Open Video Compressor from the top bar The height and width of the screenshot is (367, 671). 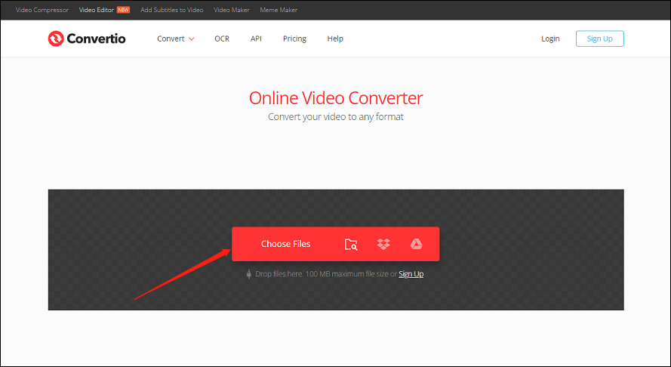[x=42, y=10]
